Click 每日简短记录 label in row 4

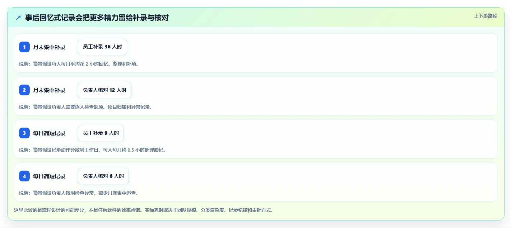[x=49, y=176]
